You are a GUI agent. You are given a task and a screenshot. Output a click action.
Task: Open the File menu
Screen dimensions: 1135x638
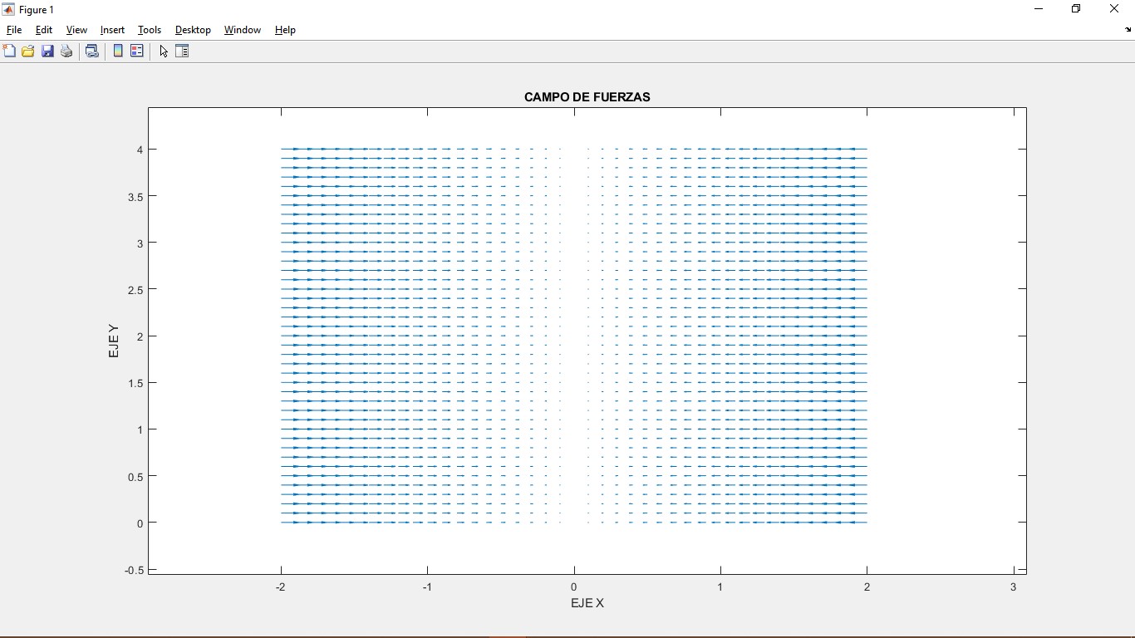point(14,30)
